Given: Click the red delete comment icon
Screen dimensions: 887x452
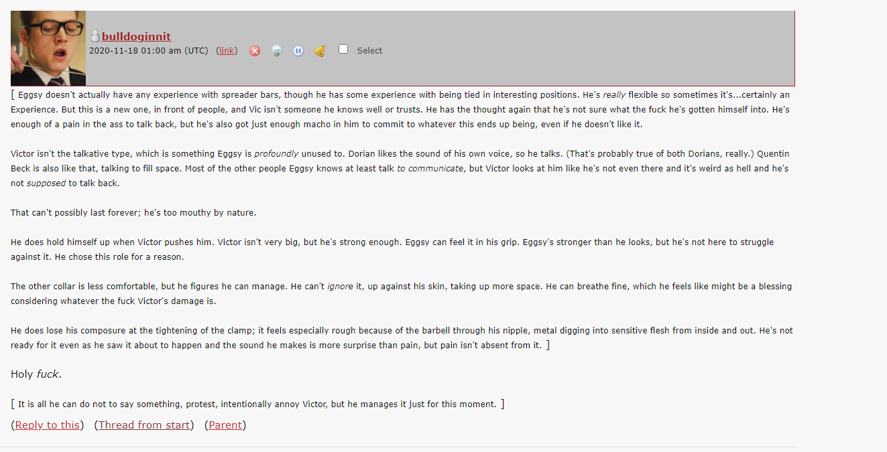Looking at the screenshot, I should [255, 51].
